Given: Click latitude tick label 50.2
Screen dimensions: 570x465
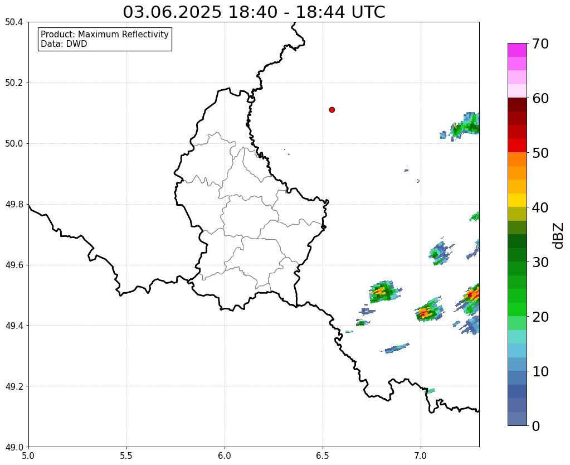Looking at the screenshot, I should [14, 83].
